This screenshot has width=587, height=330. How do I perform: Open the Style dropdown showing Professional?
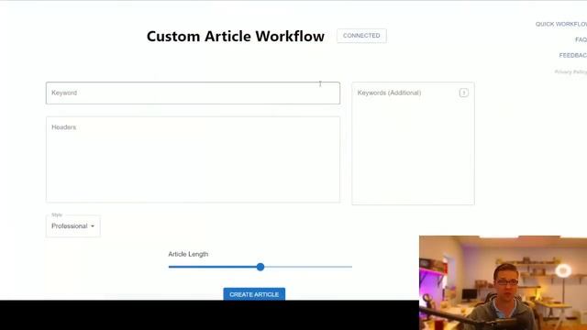pos(73,226)
